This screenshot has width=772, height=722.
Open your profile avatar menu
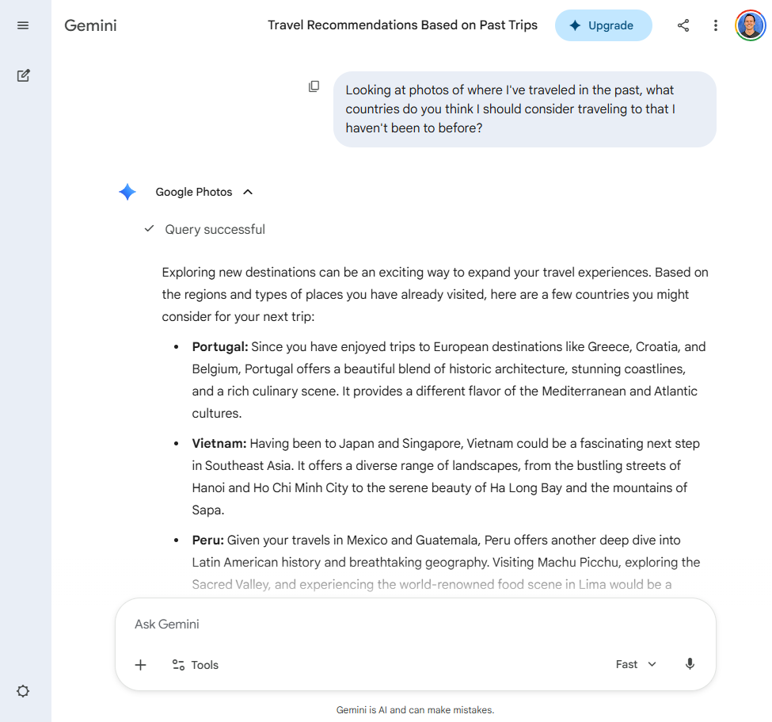click(x=749, y=25)
